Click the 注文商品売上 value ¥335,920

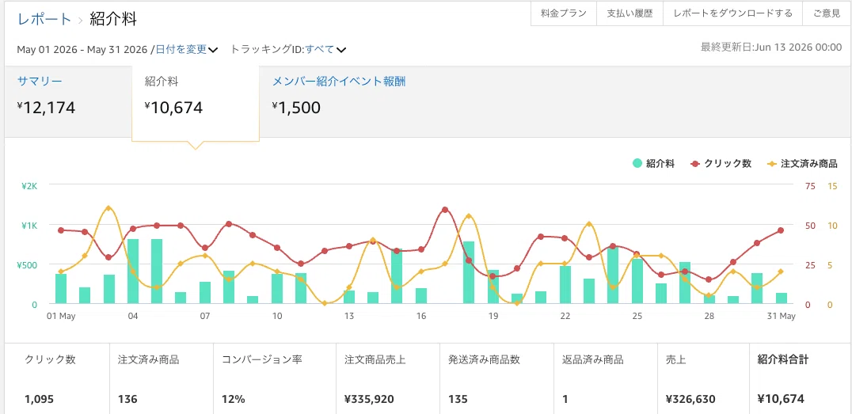[x=369, y=399]
